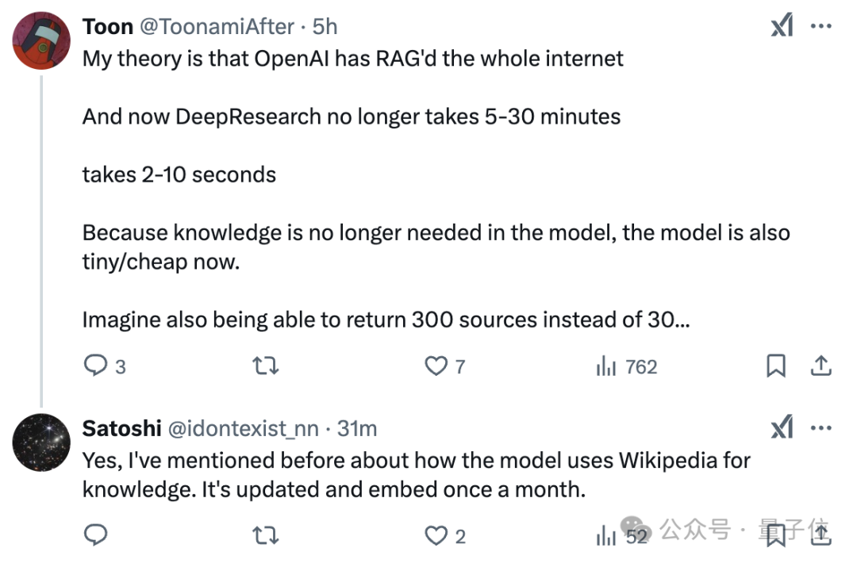Bookmark Toon's tweet

(x=775, y=366)
